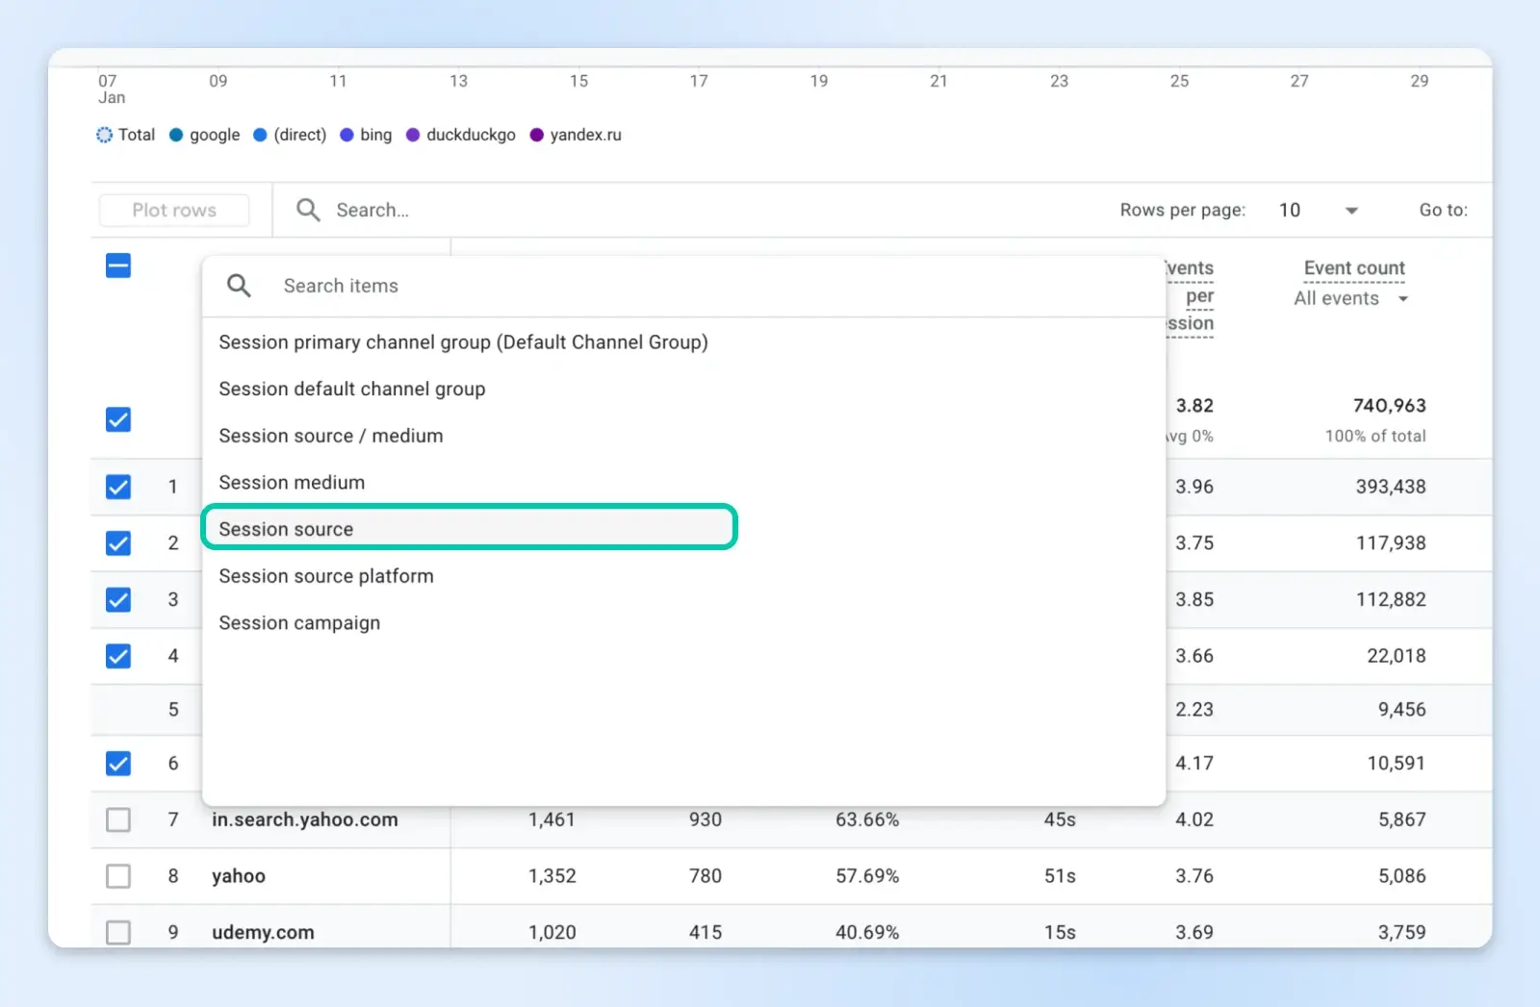Click the google legend color dot
Image resolution: width=1540 pixels, height=1007 pixels.
pyautogui.click(x=176, y=135)
